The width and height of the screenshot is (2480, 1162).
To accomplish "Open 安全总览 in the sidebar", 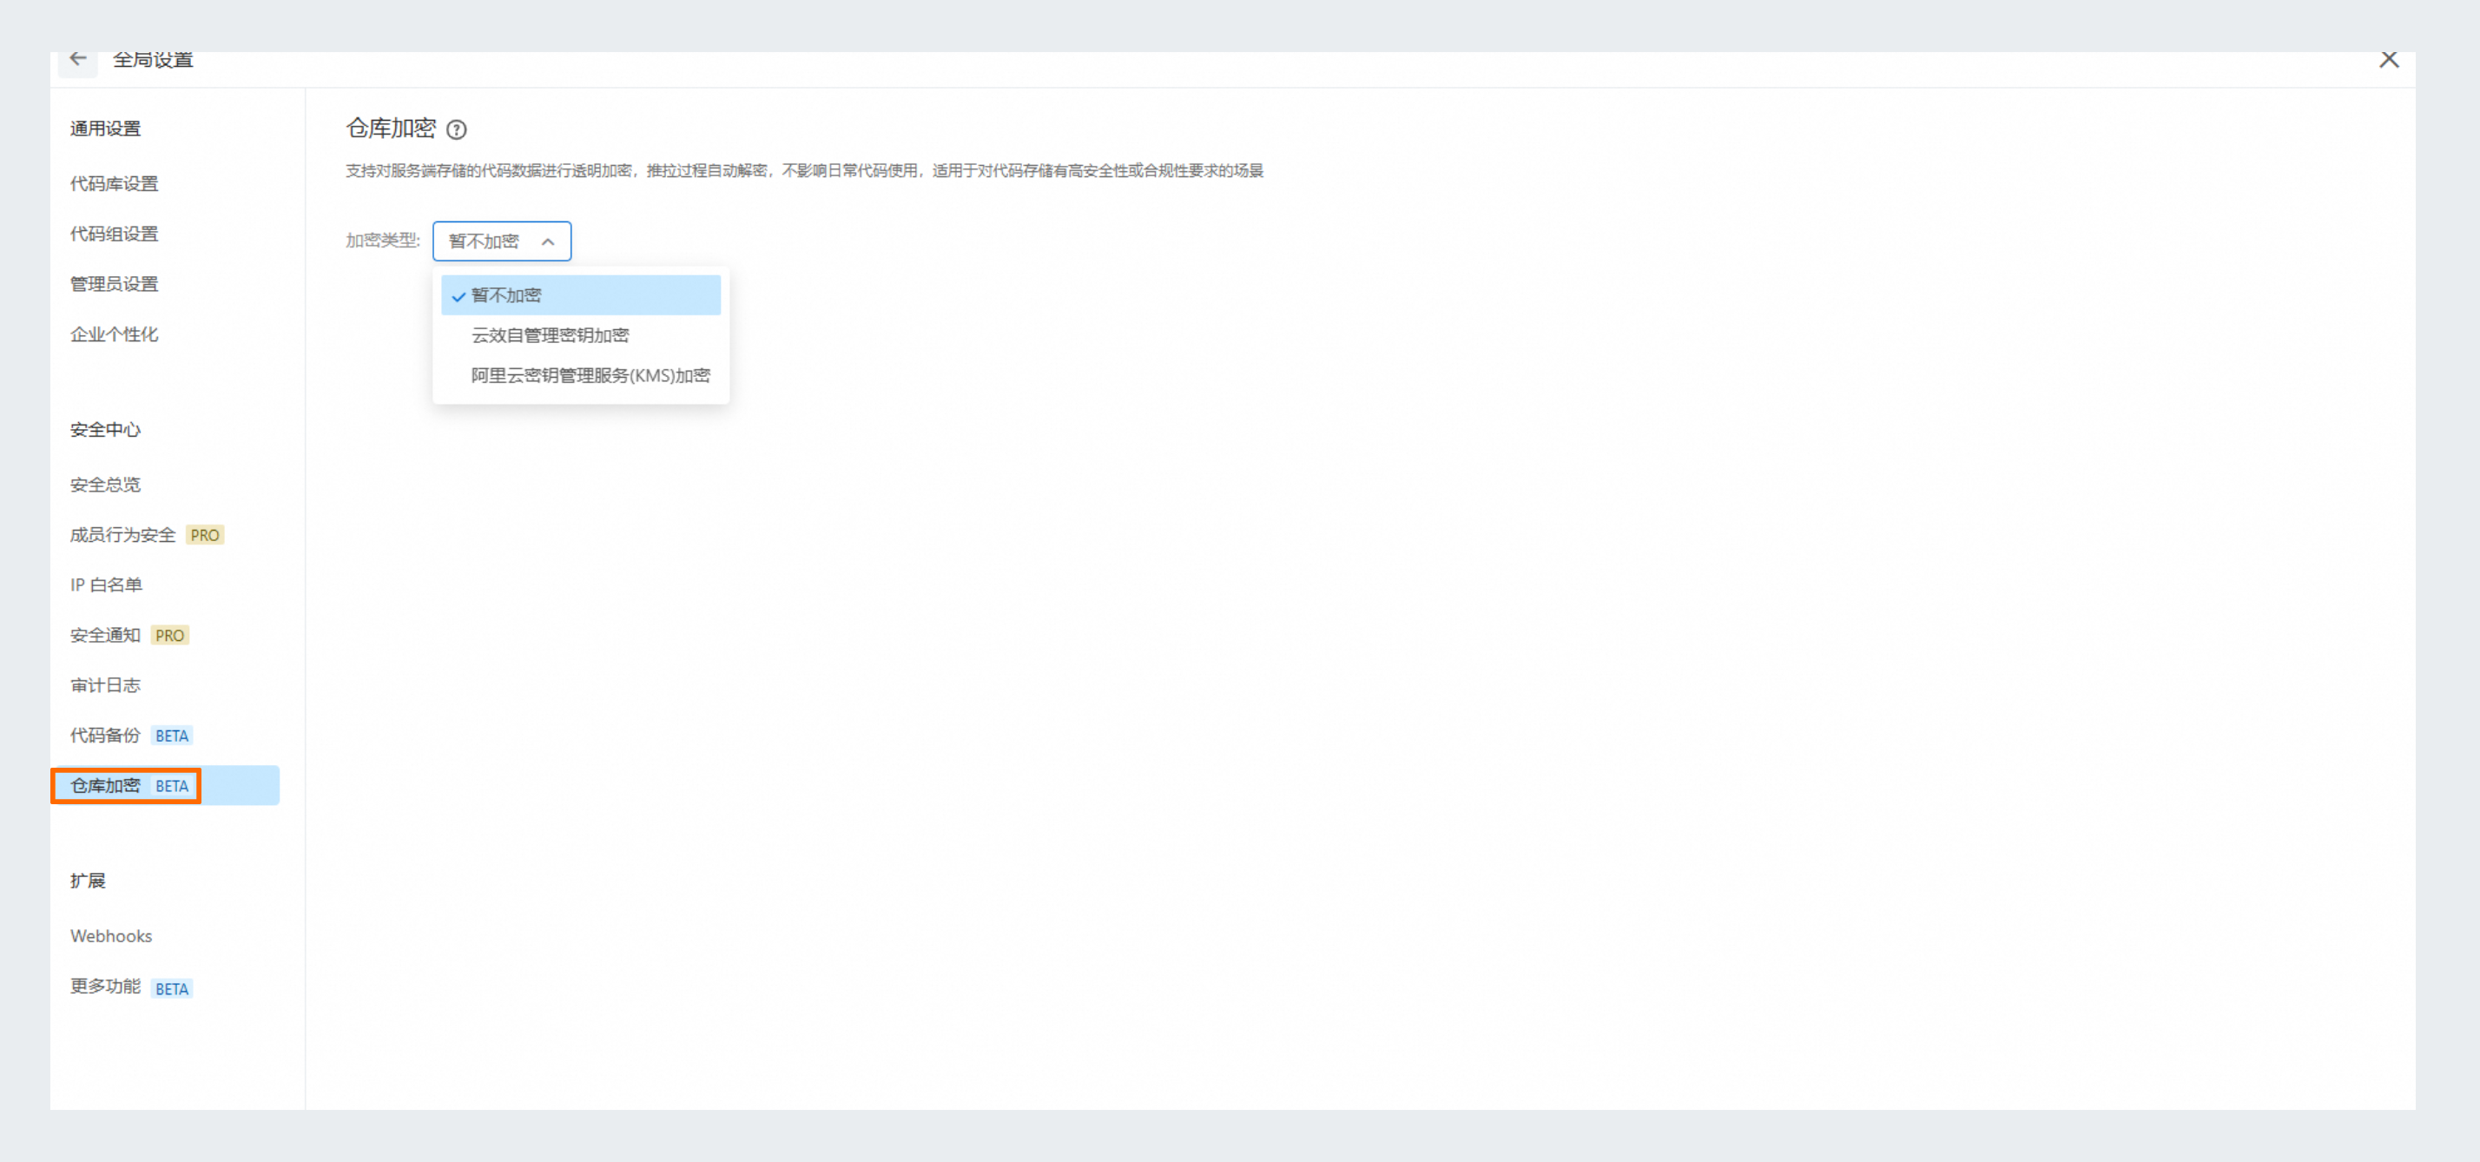I will click(106, 485).
